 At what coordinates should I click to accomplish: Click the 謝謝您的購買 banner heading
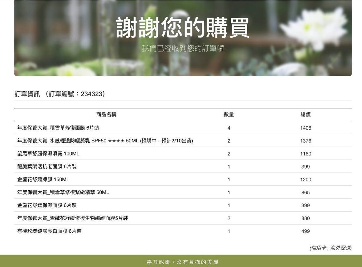pos(183,28)
